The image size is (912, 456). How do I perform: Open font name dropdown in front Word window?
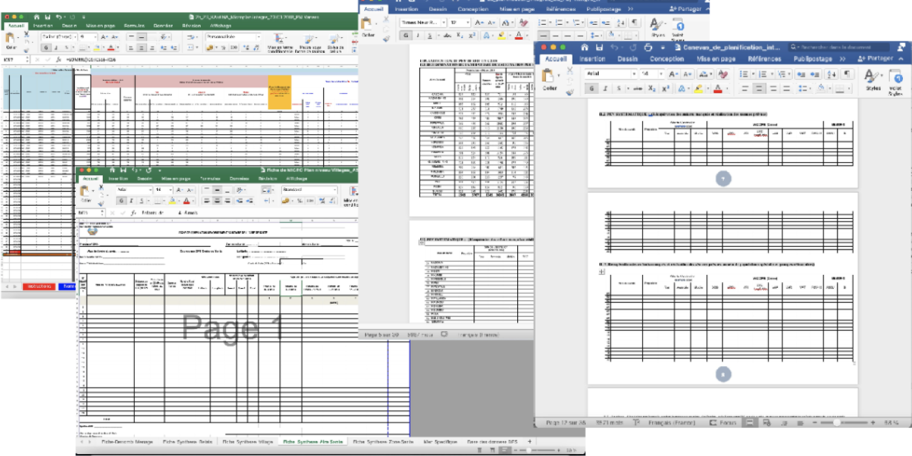[x=634, y=74]
